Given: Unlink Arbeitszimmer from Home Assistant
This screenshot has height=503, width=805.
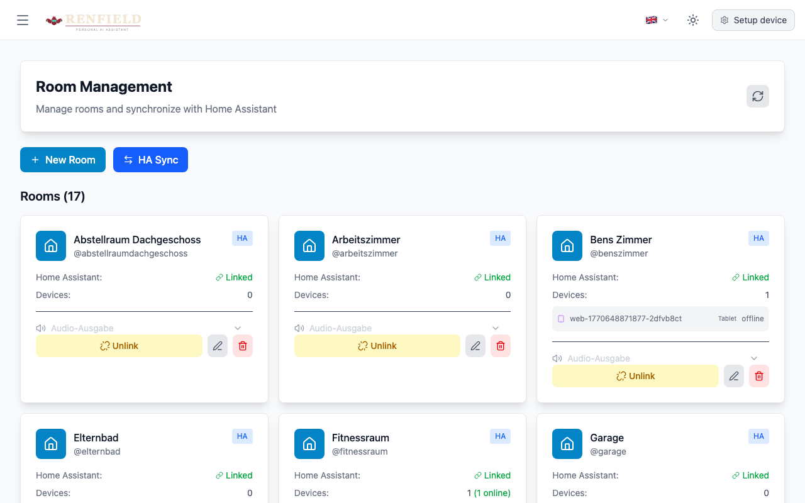Looking at the screenshot, I should coord(377,346).
